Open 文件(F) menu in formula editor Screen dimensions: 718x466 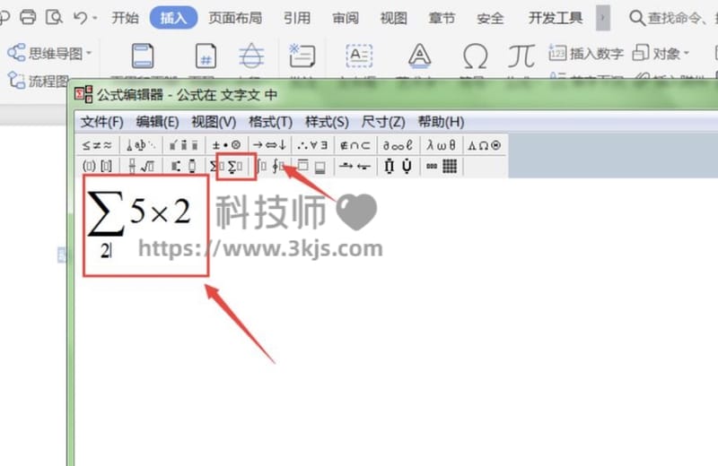[x=101, y=122]
